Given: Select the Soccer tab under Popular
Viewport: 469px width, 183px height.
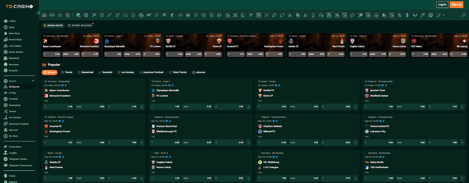Looking at the screenshot, I should 50,72.
